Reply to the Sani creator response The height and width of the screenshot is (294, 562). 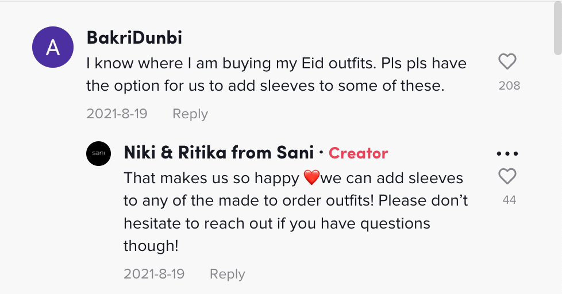click(227, 274)
